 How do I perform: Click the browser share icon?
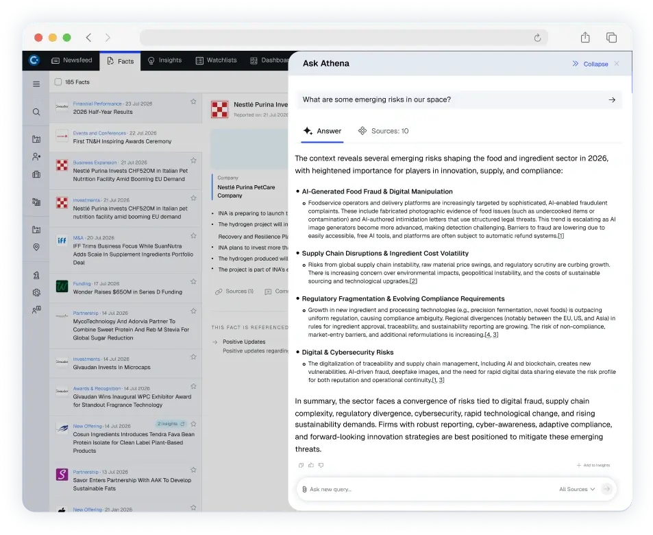point(585,37)
